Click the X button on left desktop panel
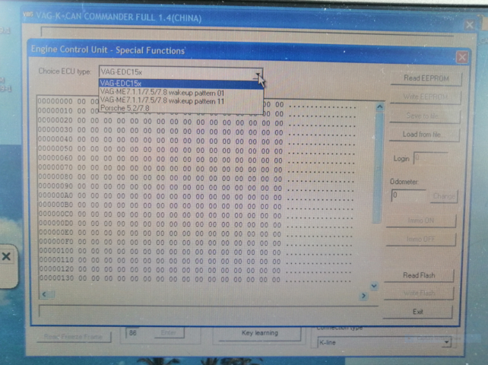The image size is (488, 365). (x=6, y=256)
